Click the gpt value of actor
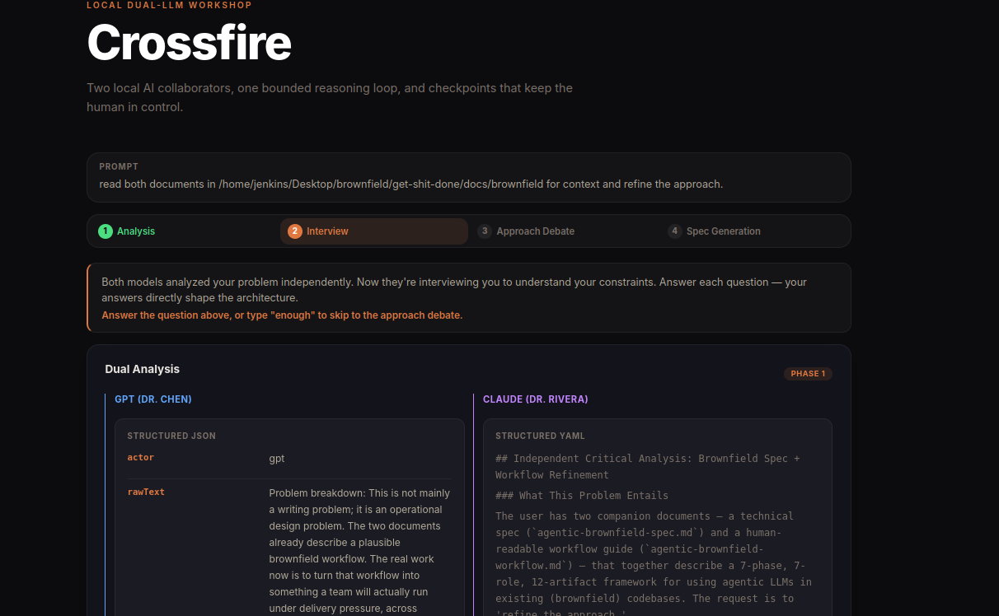 [277, 459]
